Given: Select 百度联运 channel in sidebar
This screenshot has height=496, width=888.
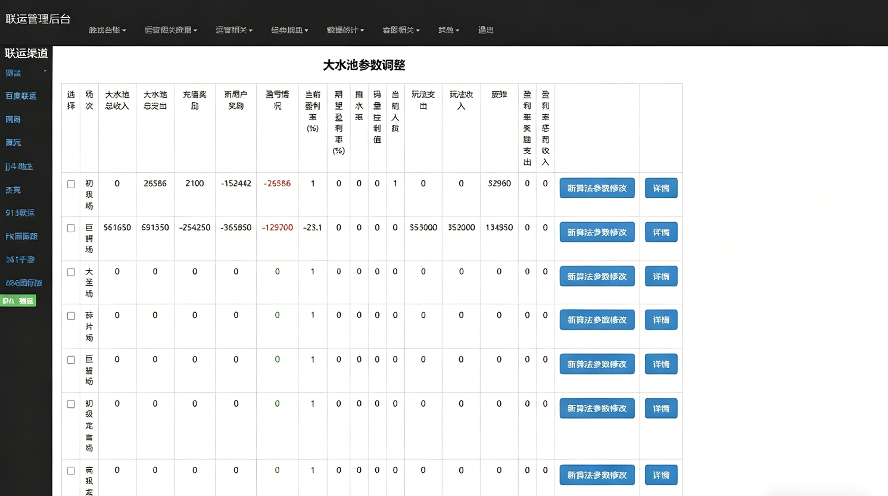Looking at the screenshot, I should coord(21,96).
